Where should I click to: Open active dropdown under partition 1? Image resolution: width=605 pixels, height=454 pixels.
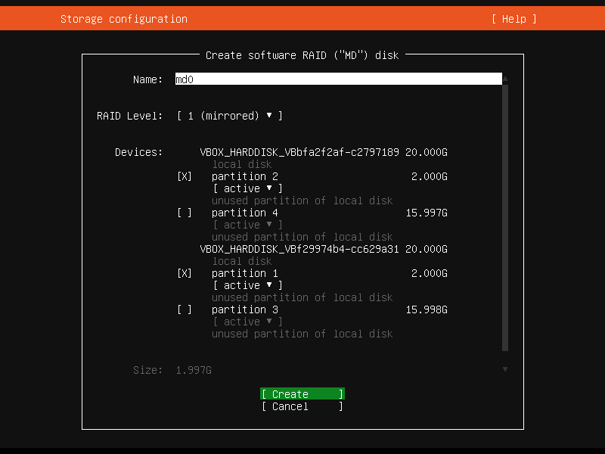[248, 285]
